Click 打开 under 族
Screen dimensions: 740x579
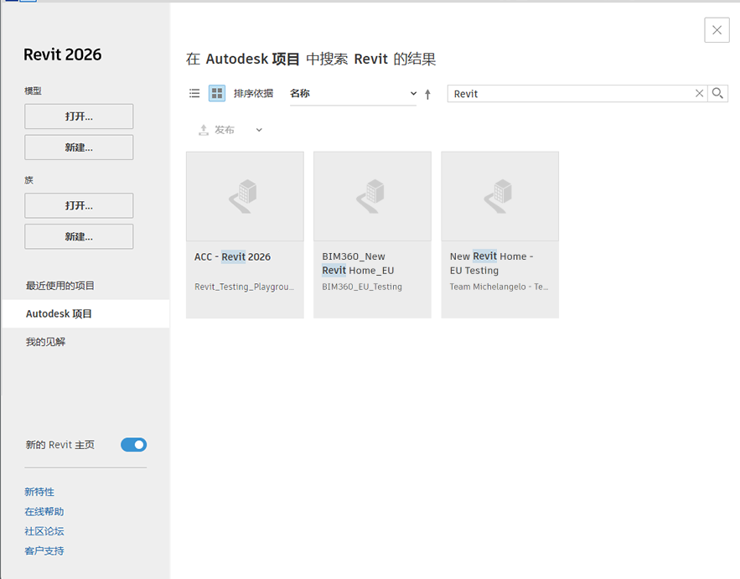pyautogui.click(x=79, y=206)
